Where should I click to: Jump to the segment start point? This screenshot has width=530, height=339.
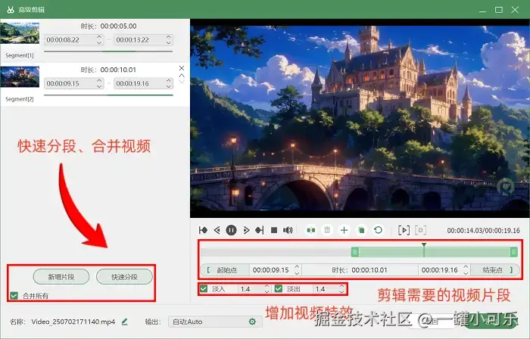click(x=203, y=230)
